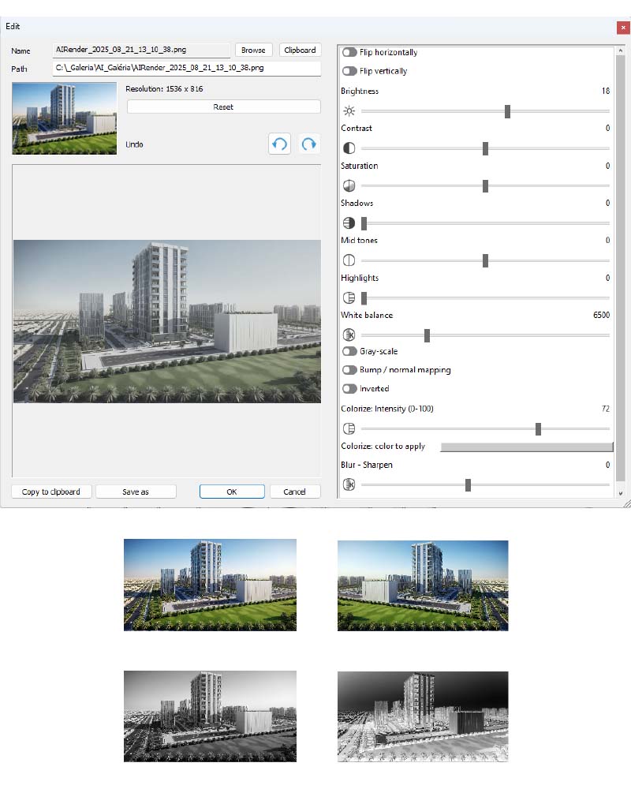This screenshot has height=789, width=631.
Task: Click Save as button
Action: point(136,492)
